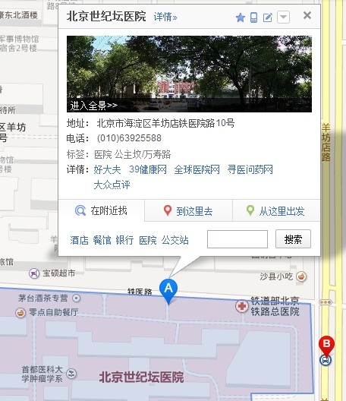
Task: Click the red cross hospital icon
Action: [242, 306]
